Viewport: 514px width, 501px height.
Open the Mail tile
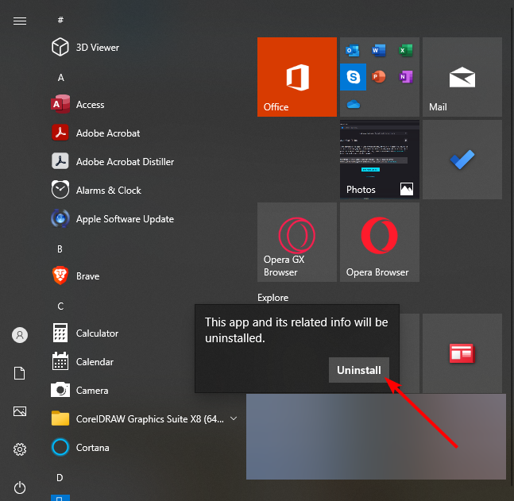point(462,77)
